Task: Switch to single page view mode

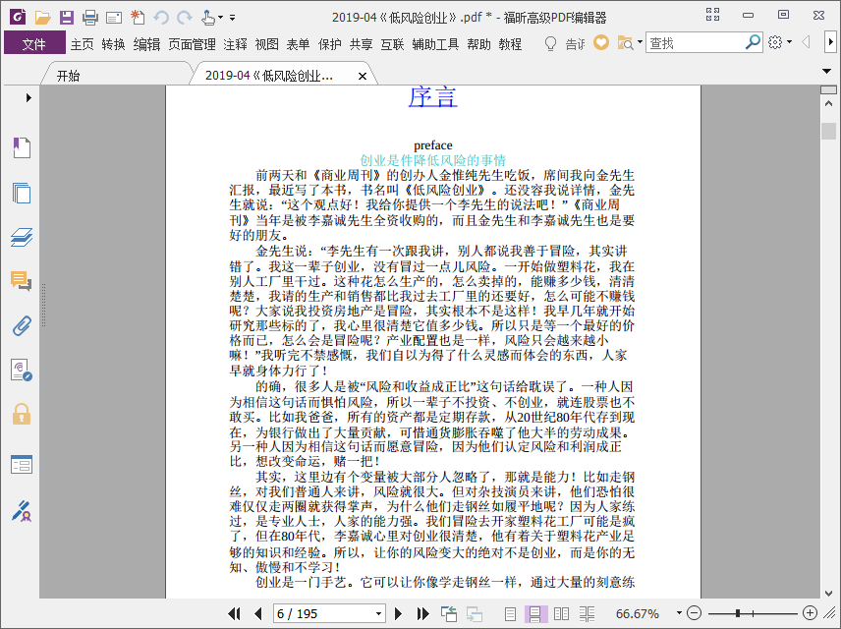Action: (x=510, y=613)
